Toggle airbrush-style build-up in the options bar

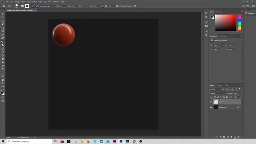[x=102, y=6]
